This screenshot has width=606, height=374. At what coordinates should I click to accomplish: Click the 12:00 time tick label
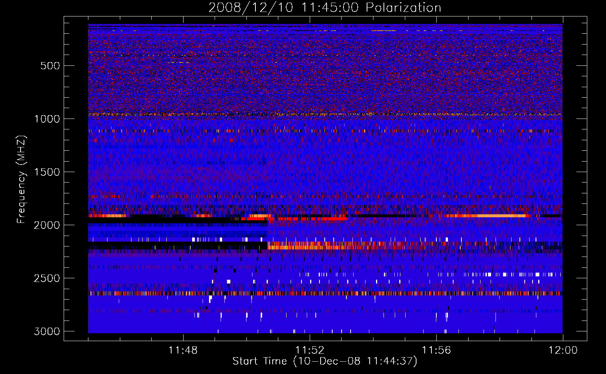click(563, 350)
